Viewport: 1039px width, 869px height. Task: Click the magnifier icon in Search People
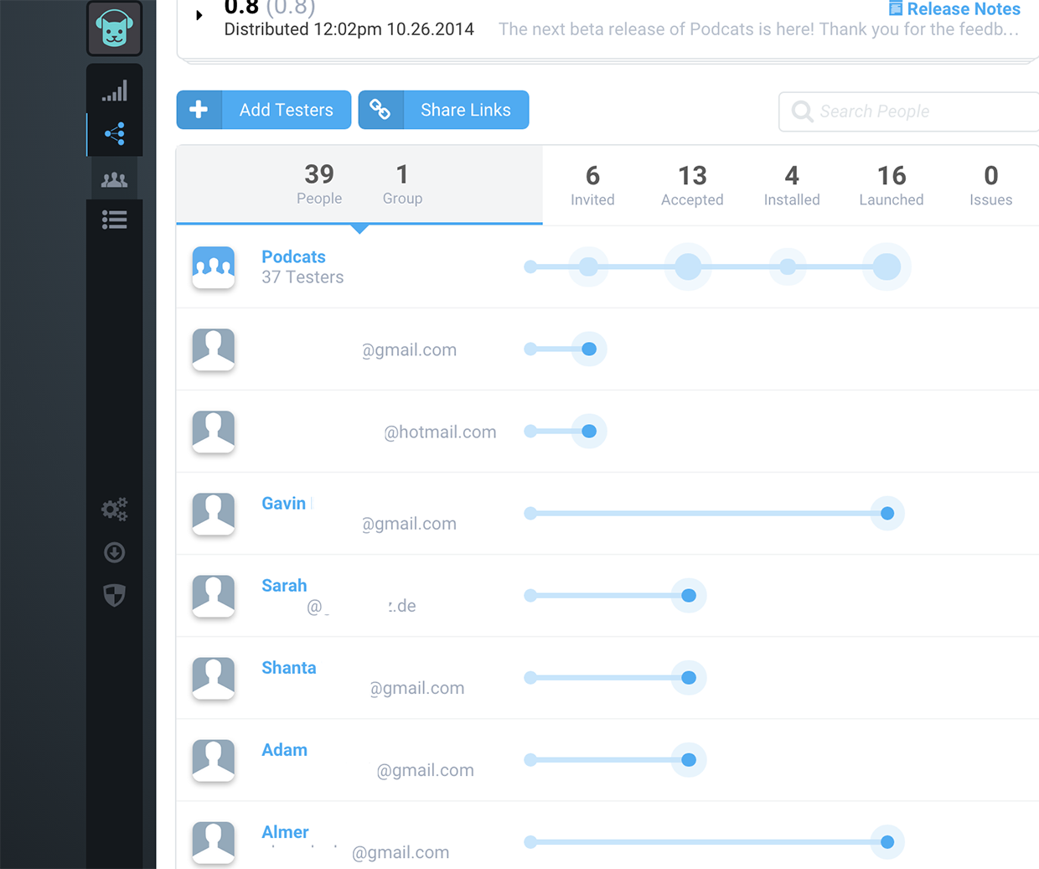tap(802, 111)
